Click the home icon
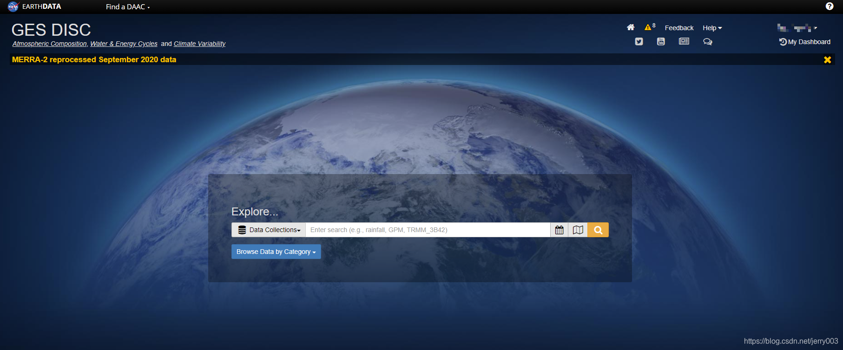Image resolution: width=843 pixels, height=350 pixels. tap(631, 27)
